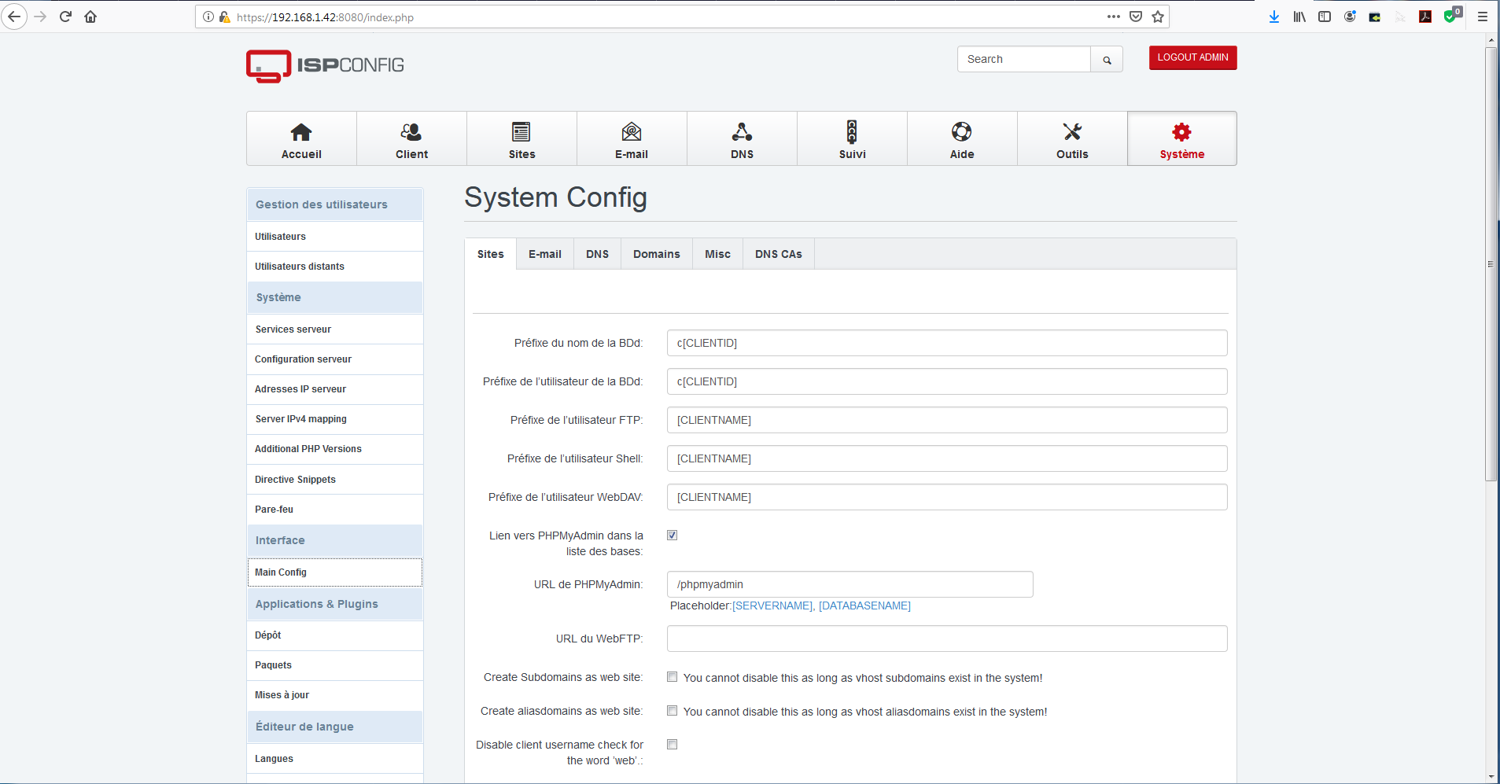Open the browser home page

(90, 17)
